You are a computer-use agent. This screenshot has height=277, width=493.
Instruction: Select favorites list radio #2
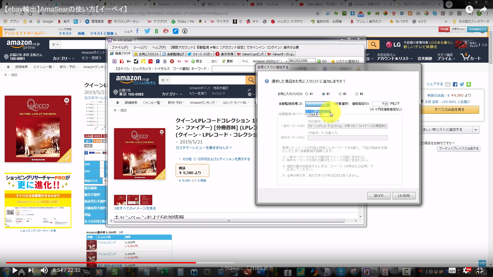tap(324, 94)
